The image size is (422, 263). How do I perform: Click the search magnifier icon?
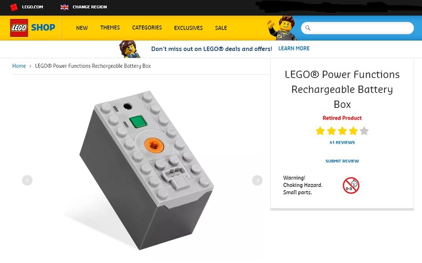click(308, 28)
